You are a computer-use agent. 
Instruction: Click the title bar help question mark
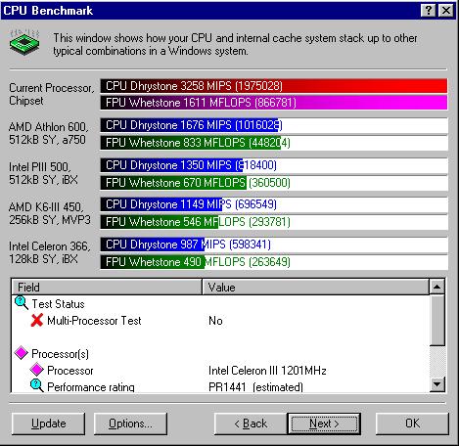click(x=429, y=11)
